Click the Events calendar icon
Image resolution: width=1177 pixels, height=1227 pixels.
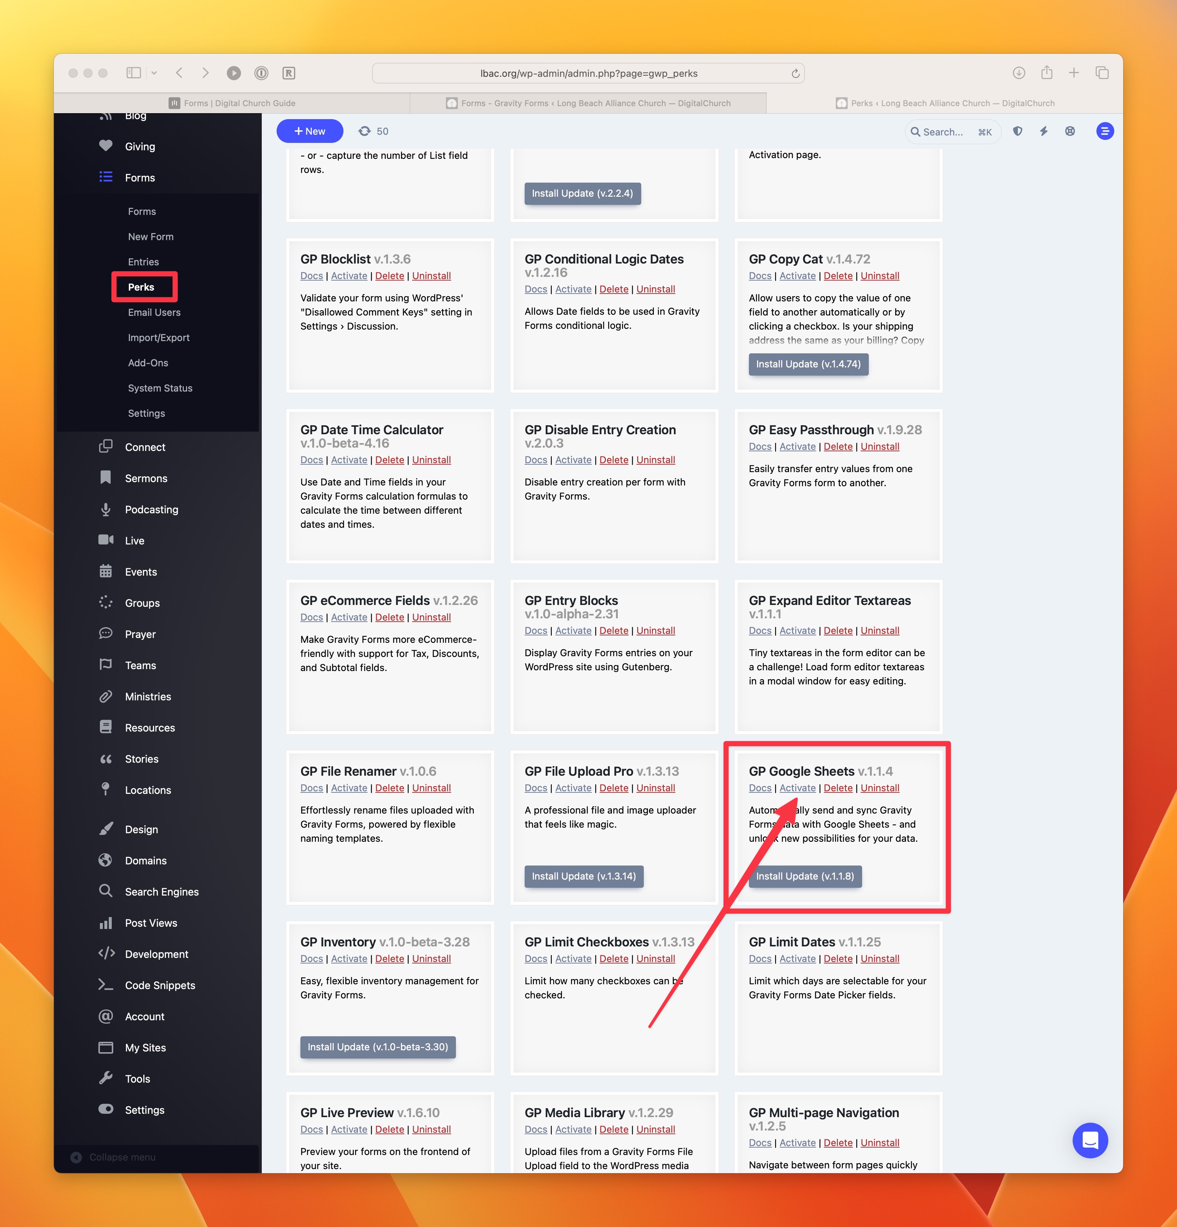point(106,572)
